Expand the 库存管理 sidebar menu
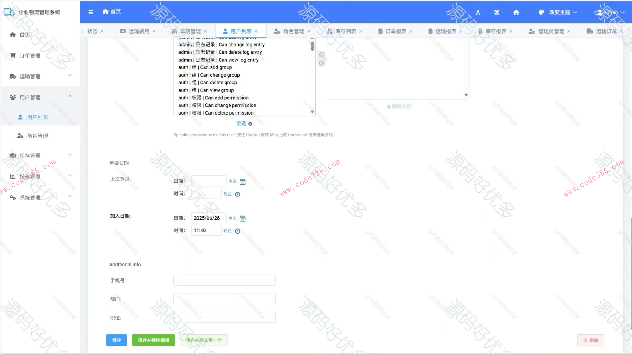The height and width of the screenshot is (355, 632). (x=40, y=155)
